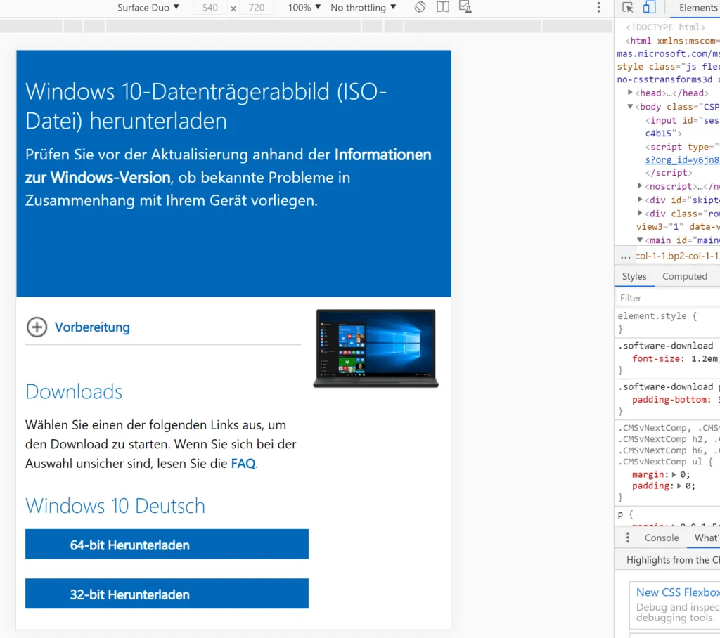This screenshot has width=720, height=638.
Task: Click the 64-bit Herunterladen button
Action: coord(167,544)
